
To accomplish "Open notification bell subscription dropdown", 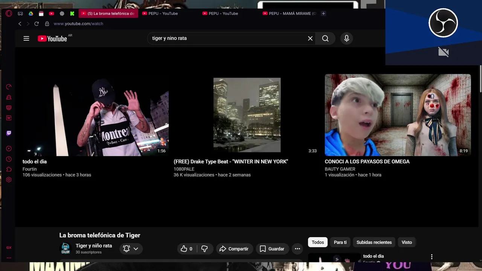I will [x=131, y=249].
